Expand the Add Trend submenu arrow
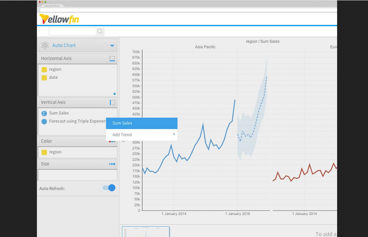This screenshot has width=368, height=237. point(174,134)
